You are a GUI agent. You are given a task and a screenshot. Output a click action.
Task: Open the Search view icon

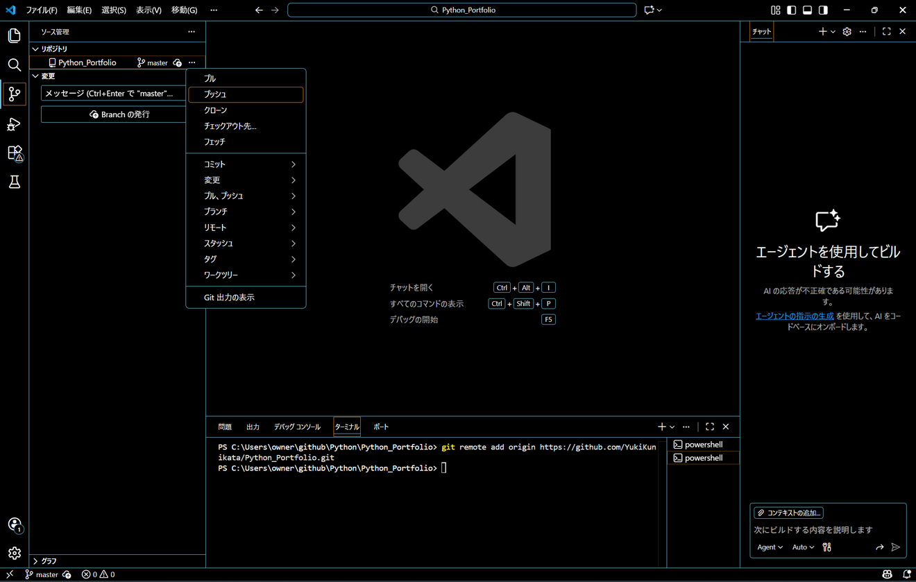click(x=14, y=65)
